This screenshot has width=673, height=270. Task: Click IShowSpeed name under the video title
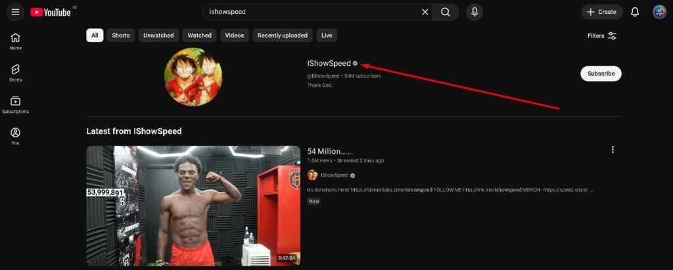point(335,175)
